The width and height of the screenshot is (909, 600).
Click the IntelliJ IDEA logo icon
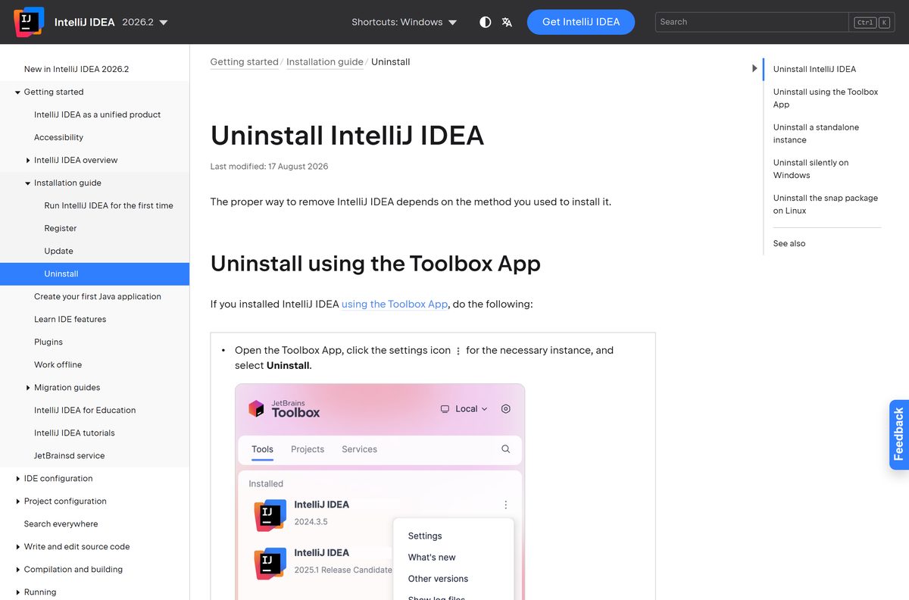tap(29, 22)
